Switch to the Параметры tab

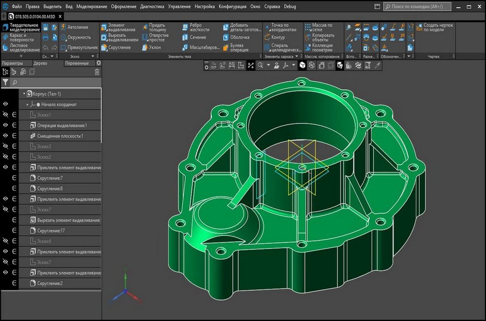(12, 63)
